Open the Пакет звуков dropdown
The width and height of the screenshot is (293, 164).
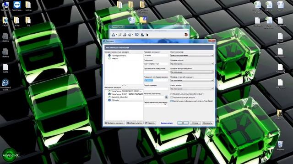pos(192,89)
